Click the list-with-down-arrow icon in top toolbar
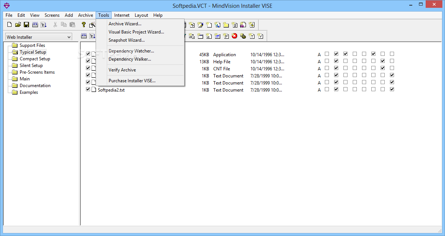This screenshot has height=236, width=445. 44,25
